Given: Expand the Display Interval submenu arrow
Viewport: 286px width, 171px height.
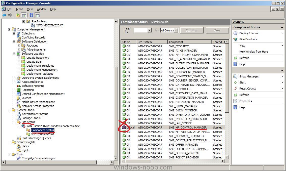Looking at the screenshot, I should click(282, 33).
